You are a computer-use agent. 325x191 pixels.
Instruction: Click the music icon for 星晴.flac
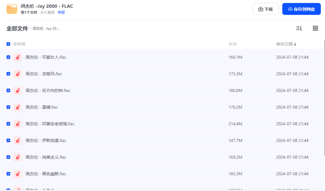(x=18, y=107)
